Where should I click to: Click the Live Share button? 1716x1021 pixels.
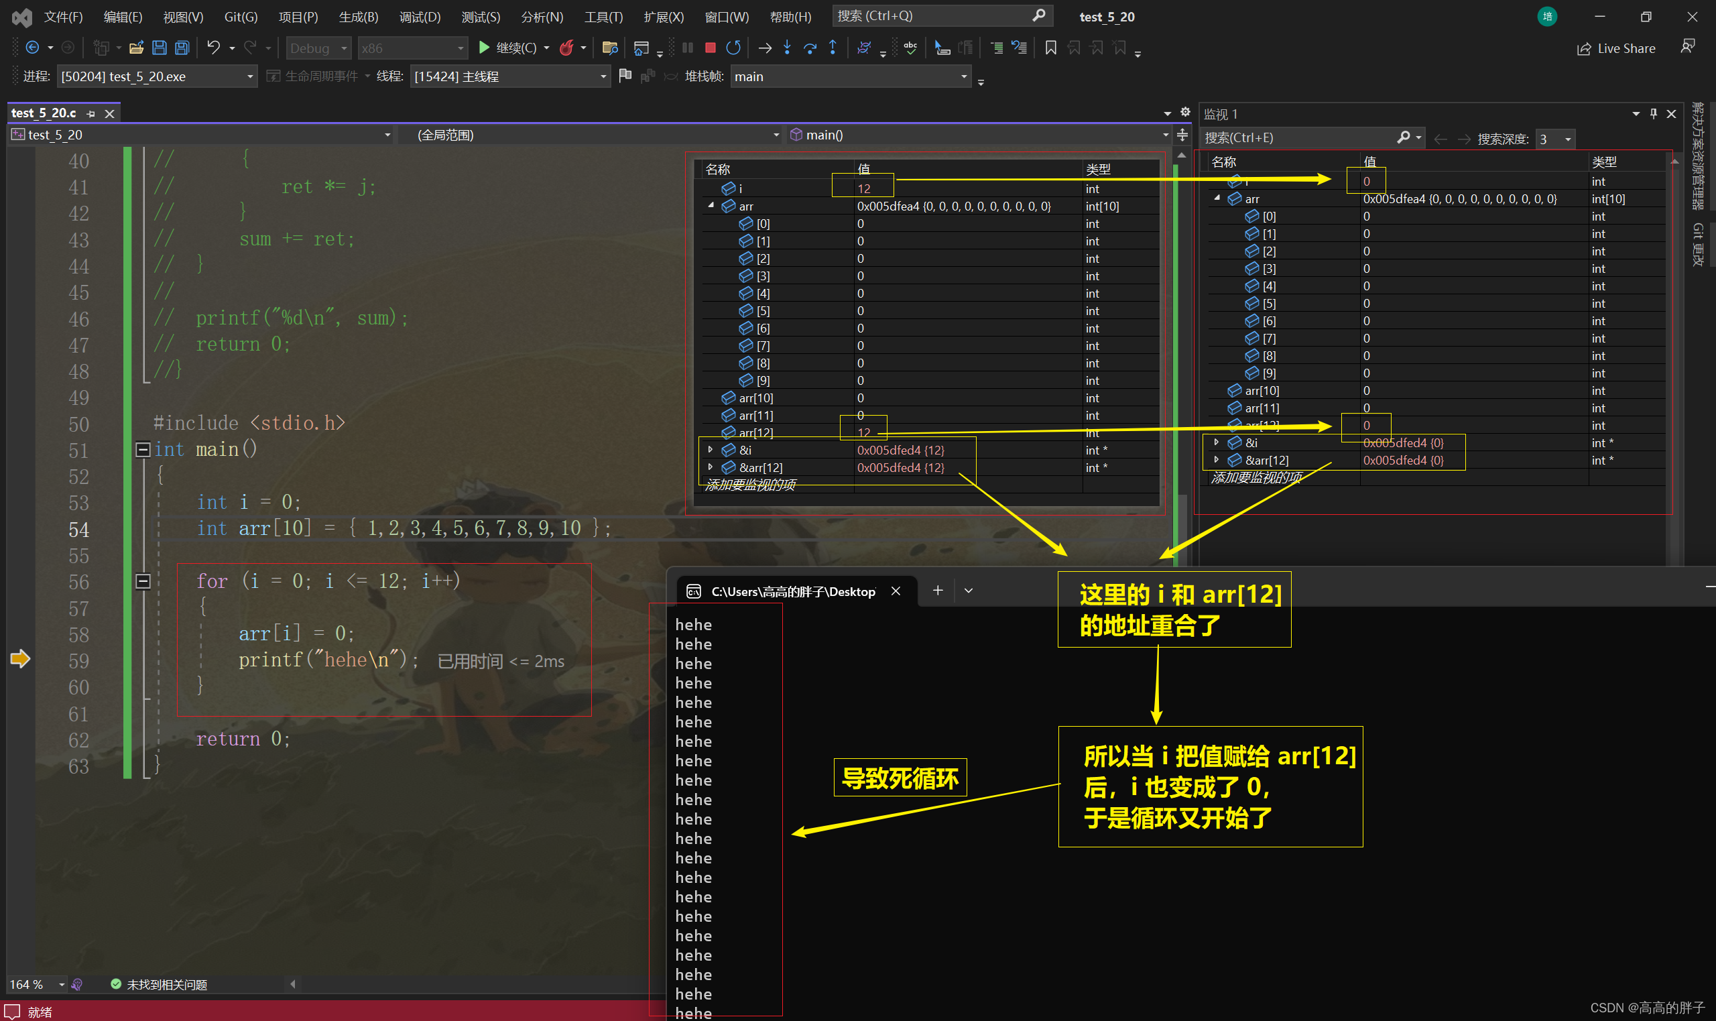(x=1615, y=48)
